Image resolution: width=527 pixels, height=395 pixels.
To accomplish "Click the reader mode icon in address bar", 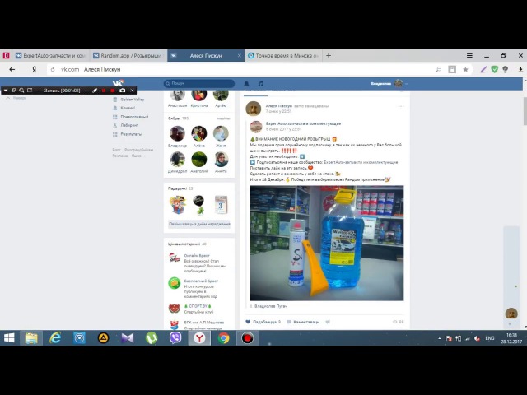I will click(x=452, y=69).
